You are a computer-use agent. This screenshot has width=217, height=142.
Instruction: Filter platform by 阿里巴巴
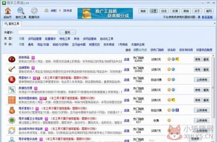94,45
